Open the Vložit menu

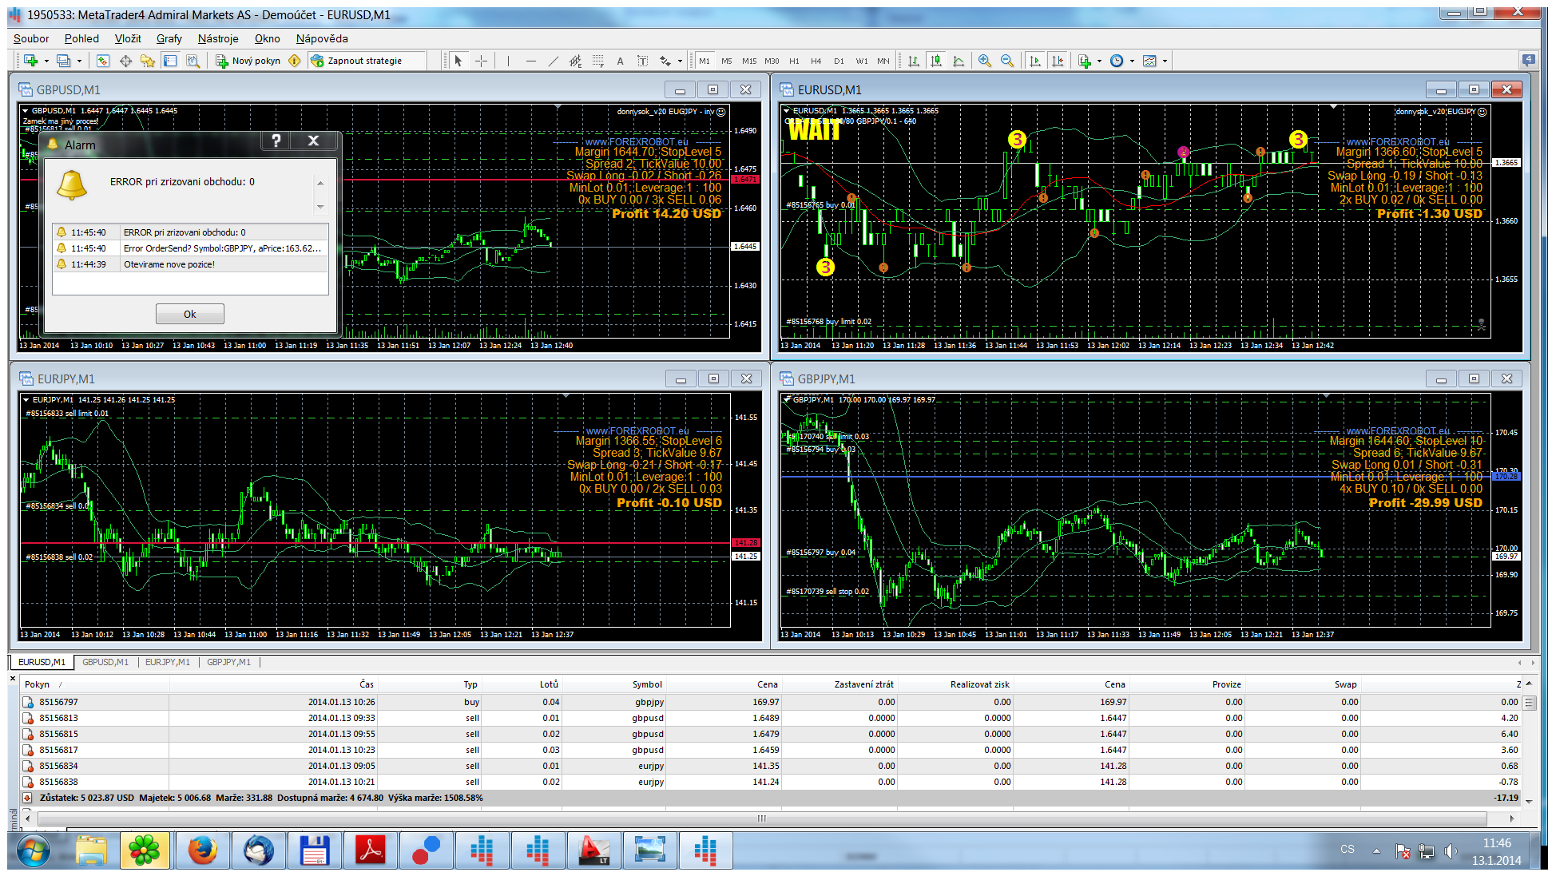tap(128, 38)
